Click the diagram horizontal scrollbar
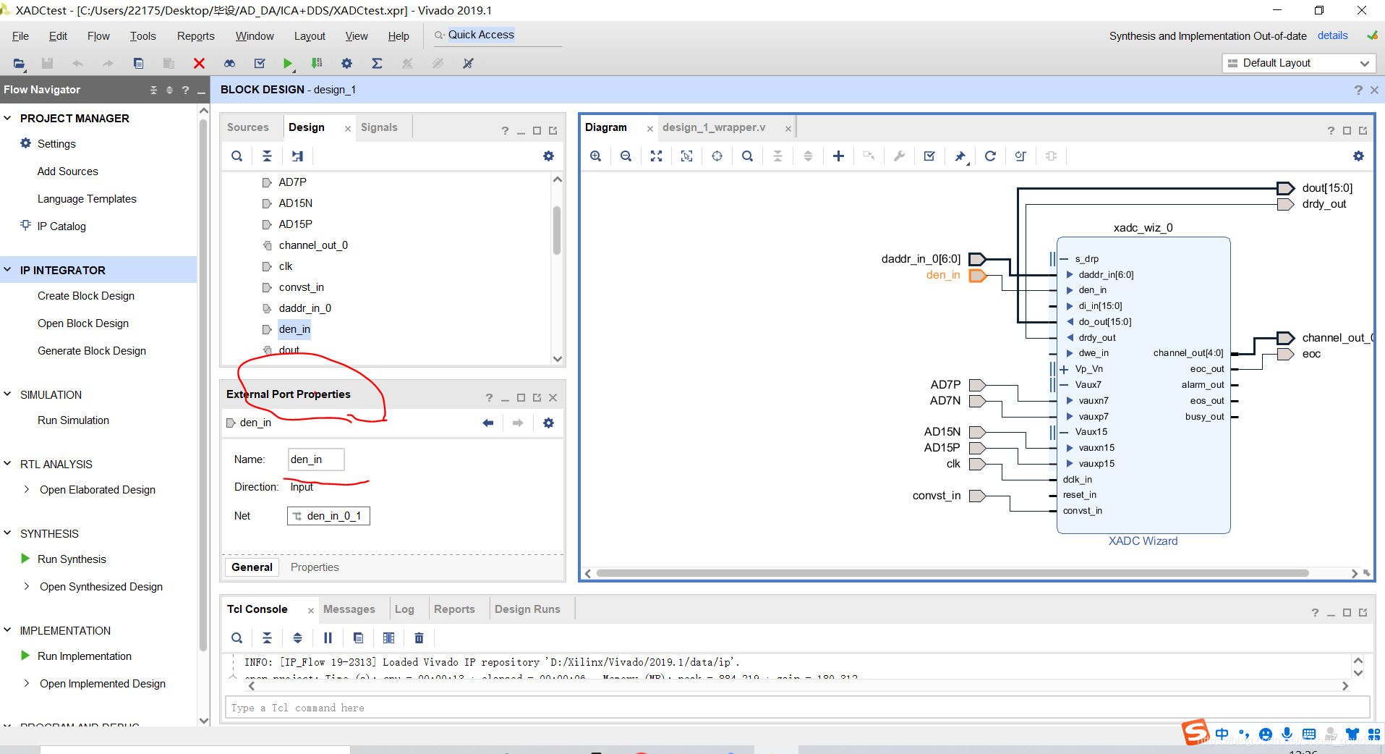Viewport: 1385px width, 754px height. [952, 573]
